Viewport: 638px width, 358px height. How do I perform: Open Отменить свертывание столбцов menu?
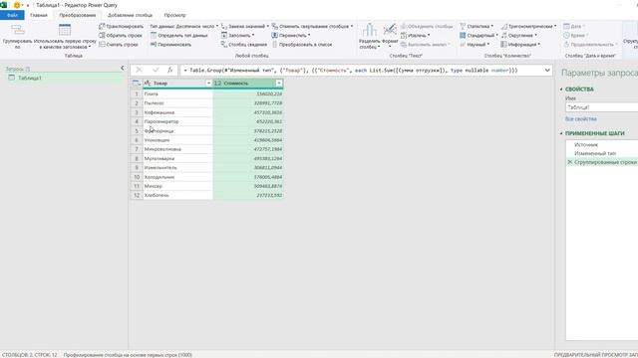point(312,26)
